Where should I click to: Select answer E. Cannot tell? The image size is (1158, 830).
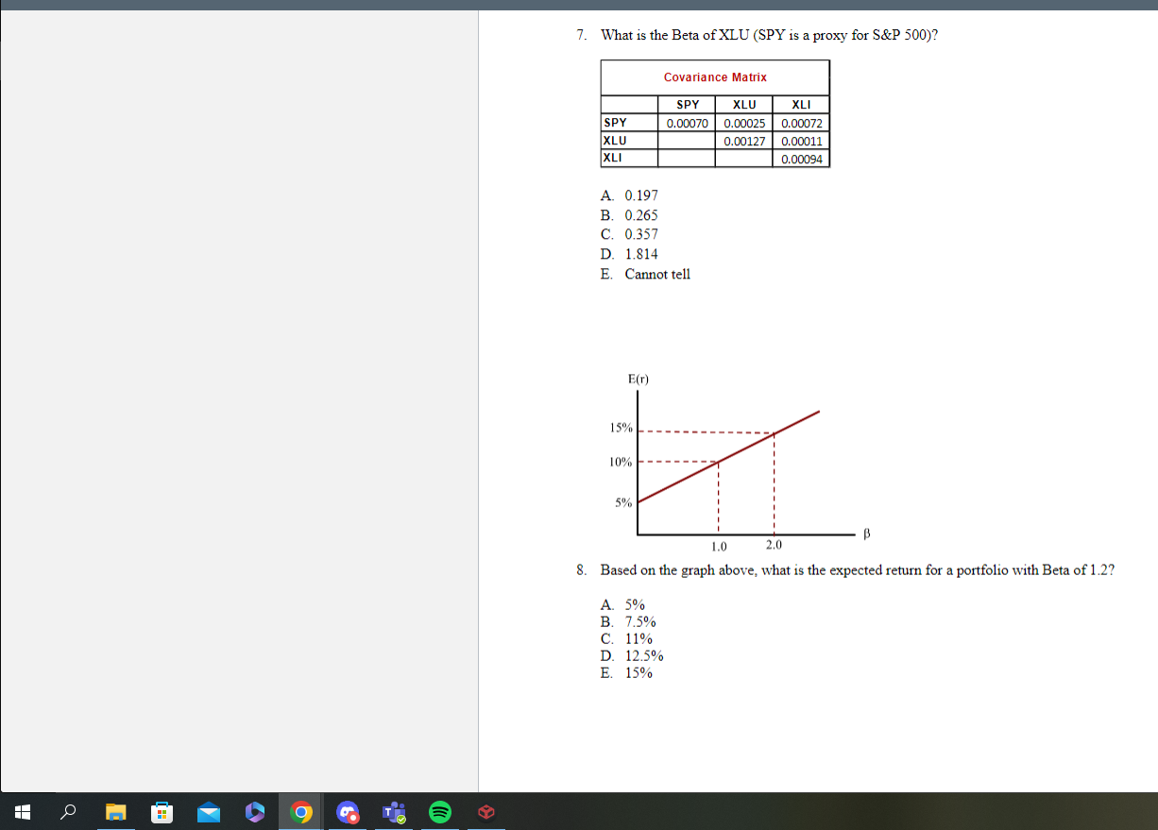tap(645, 274)
